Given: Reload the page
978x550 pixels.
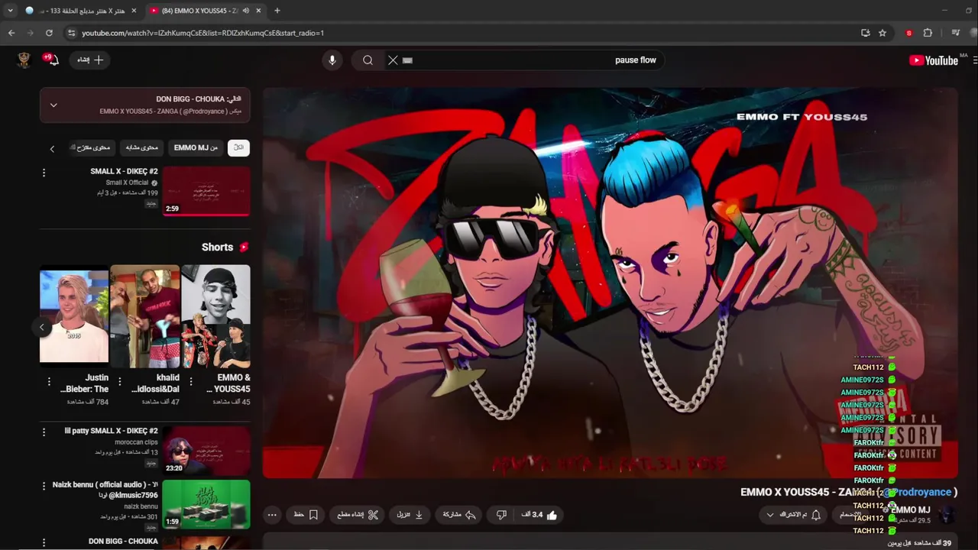Looking at the screenshot, I should (49, 33).
